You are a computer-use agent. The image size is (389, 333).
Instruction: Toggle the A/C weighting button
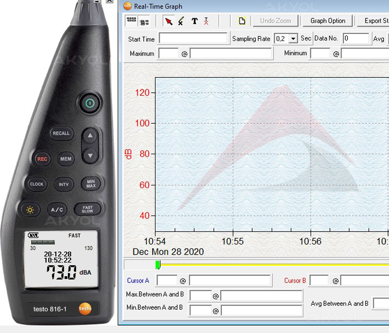click(57, 210)
